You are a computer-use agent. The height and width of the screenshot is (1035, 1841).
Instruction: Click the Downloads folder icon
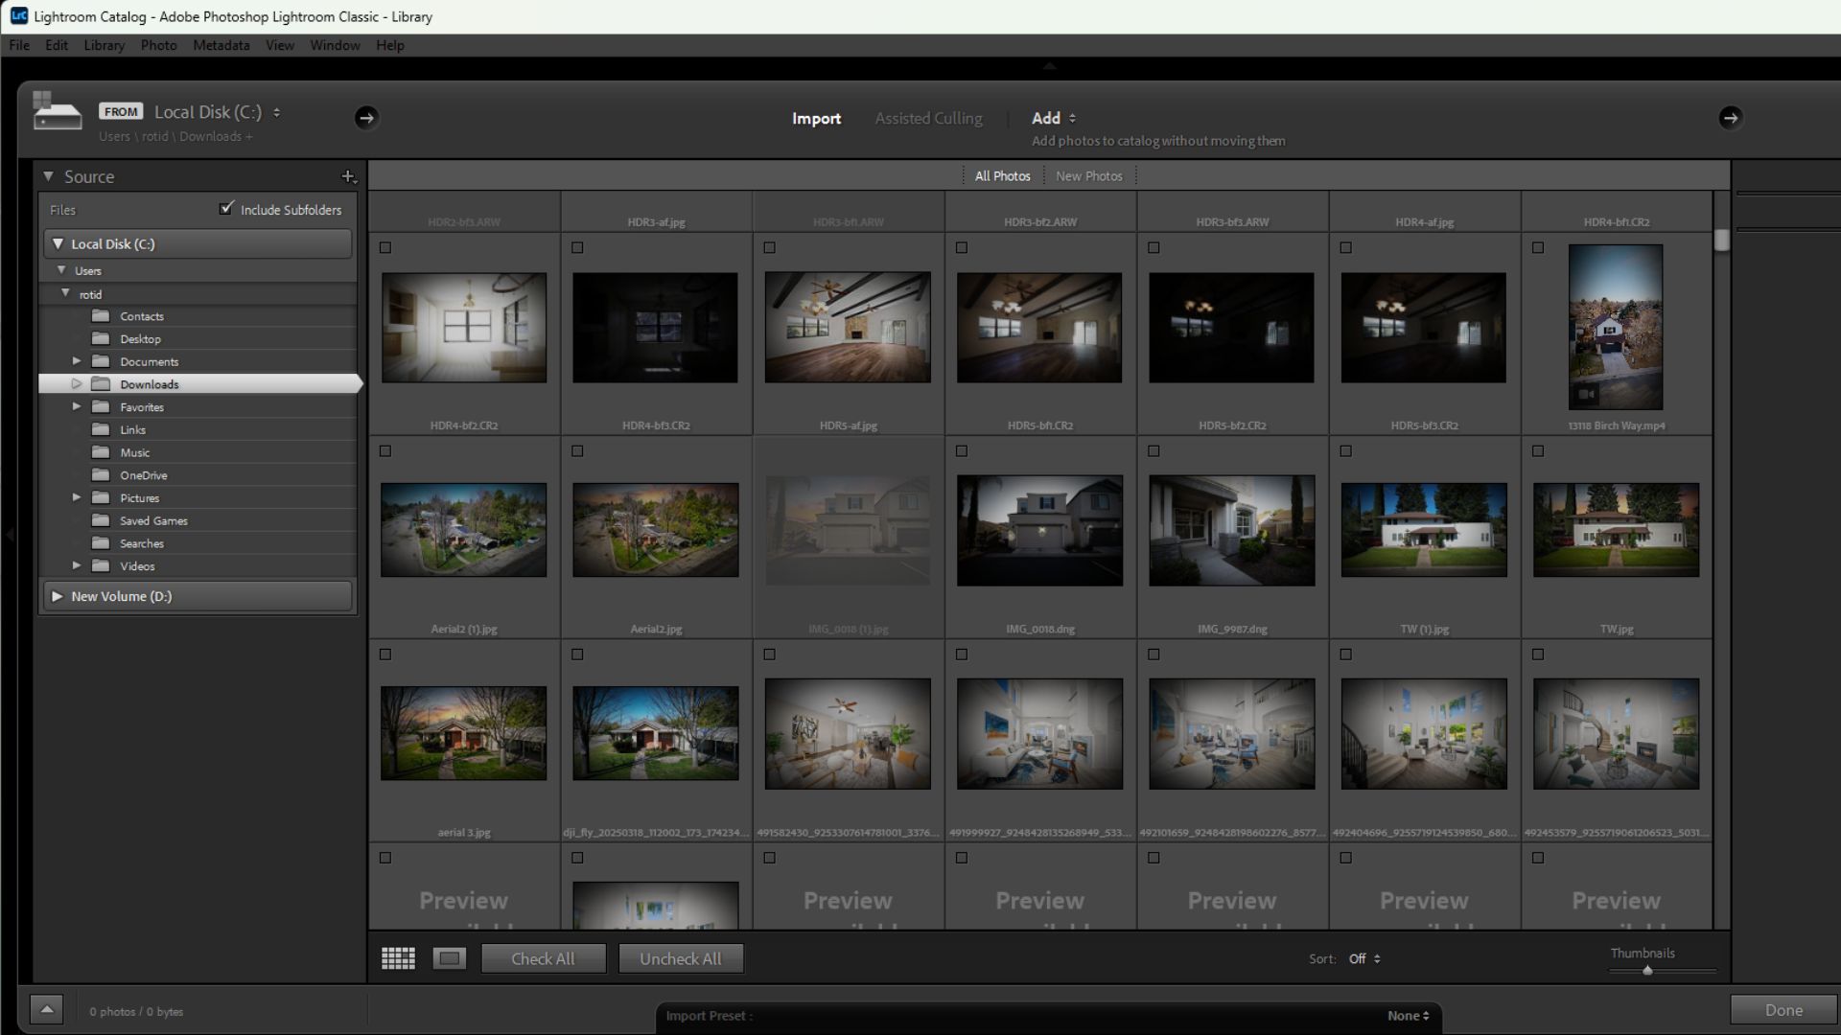[101, 384]
